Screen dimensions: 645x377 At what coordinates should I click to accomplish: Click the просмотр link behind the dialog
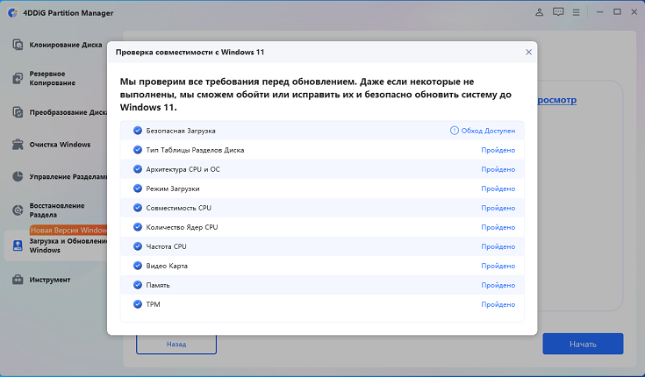coord(557,100)
